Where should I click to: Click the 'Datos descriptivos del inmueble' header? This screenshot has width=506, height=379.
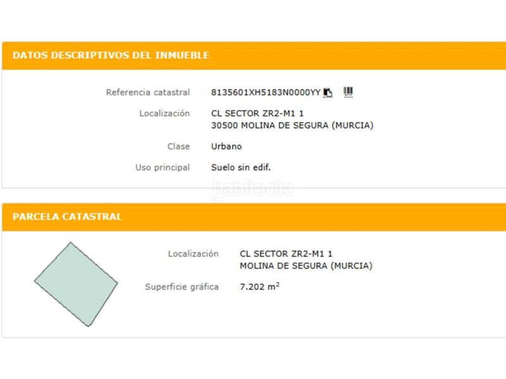coord(111,56)
